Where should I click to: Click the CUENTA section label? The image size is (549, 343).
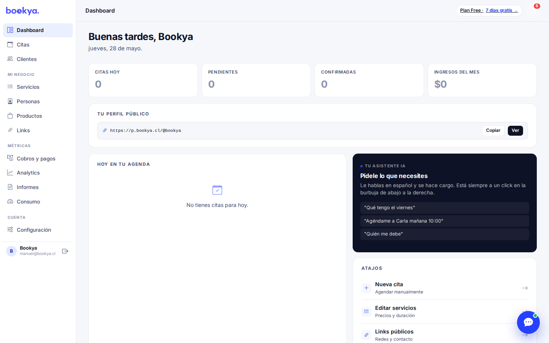pos(16,217)
